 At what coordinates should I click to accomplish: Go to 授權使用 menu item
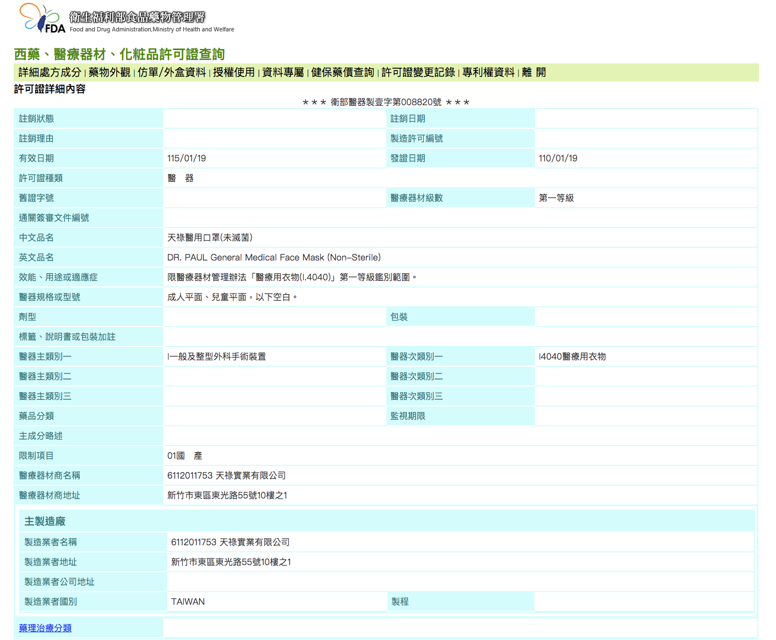tap(234, 72)
